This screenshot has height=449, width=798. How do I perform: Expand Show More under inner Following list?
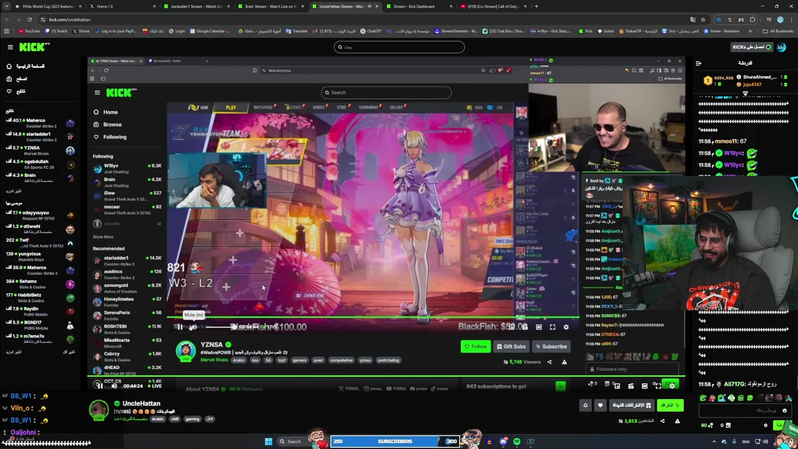click(103, 237)
